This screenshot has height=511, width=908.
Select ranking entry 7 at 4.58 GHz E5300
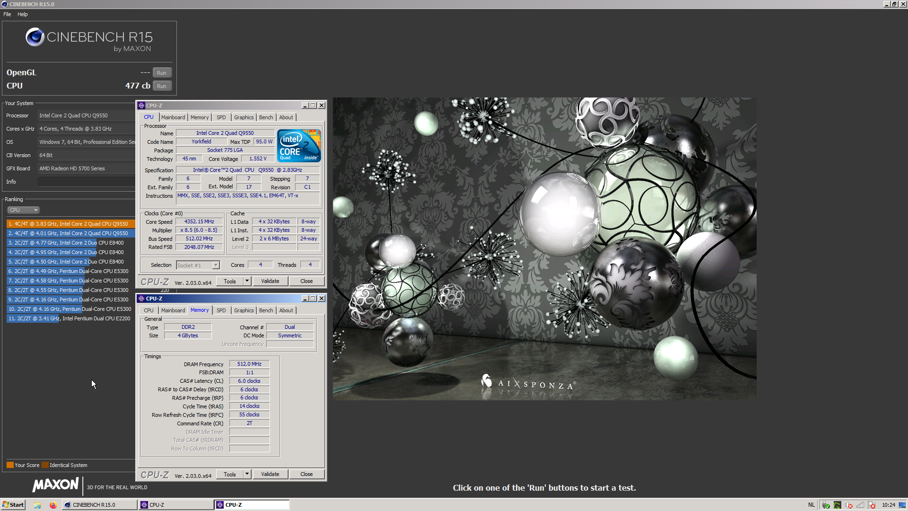[x=71, y=281]
